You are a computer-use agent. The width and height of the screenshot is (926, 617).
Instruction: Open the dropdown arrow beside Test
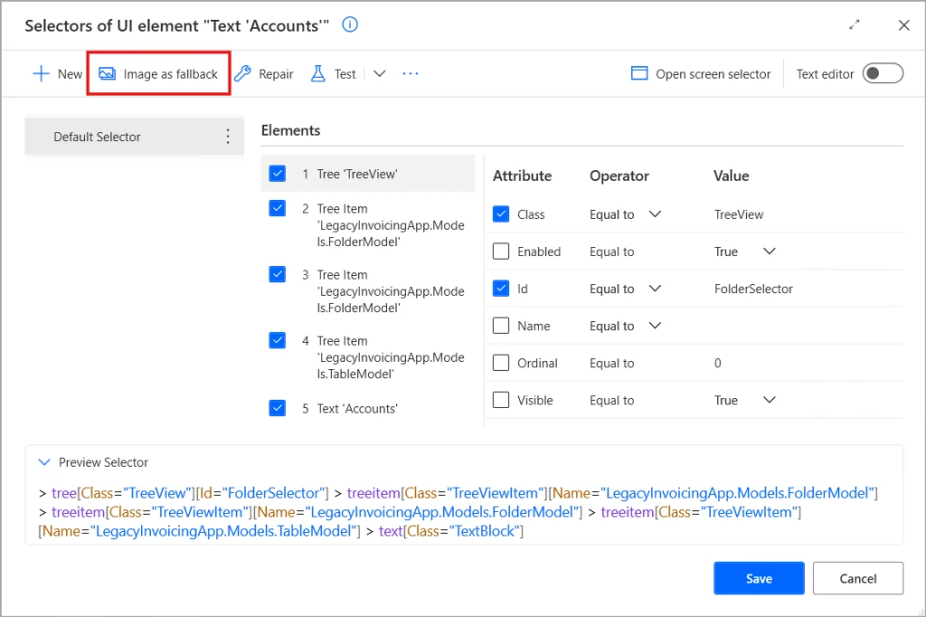click(x=379, y=73)
